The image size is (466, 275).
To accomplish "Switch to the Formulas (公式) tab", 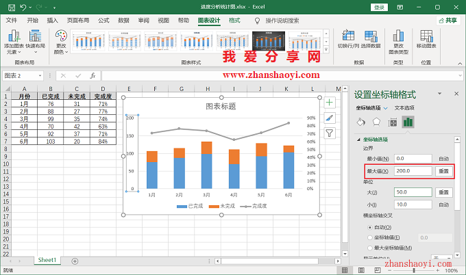I will pos(103,21).
